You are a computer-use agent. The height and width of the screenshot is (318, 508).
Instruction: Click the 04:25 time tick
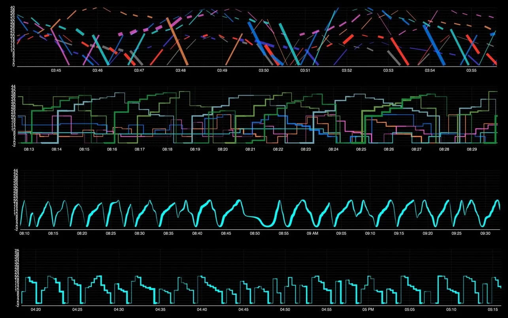pos(77,310)
